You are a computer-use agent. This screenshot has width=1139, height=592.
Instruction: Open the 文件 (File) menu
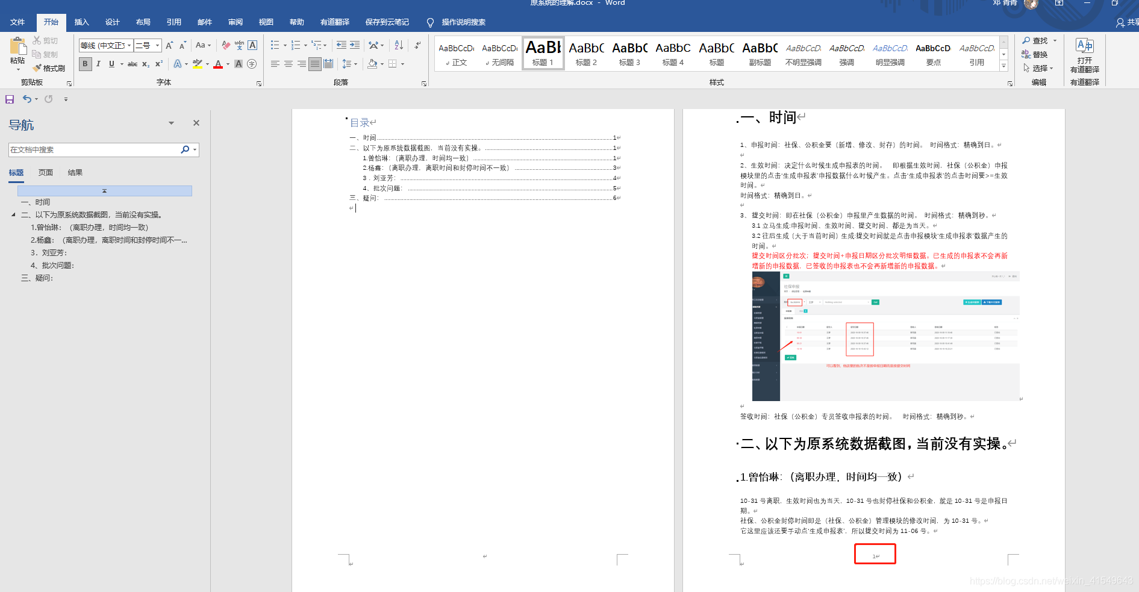(x=17, y=22)
